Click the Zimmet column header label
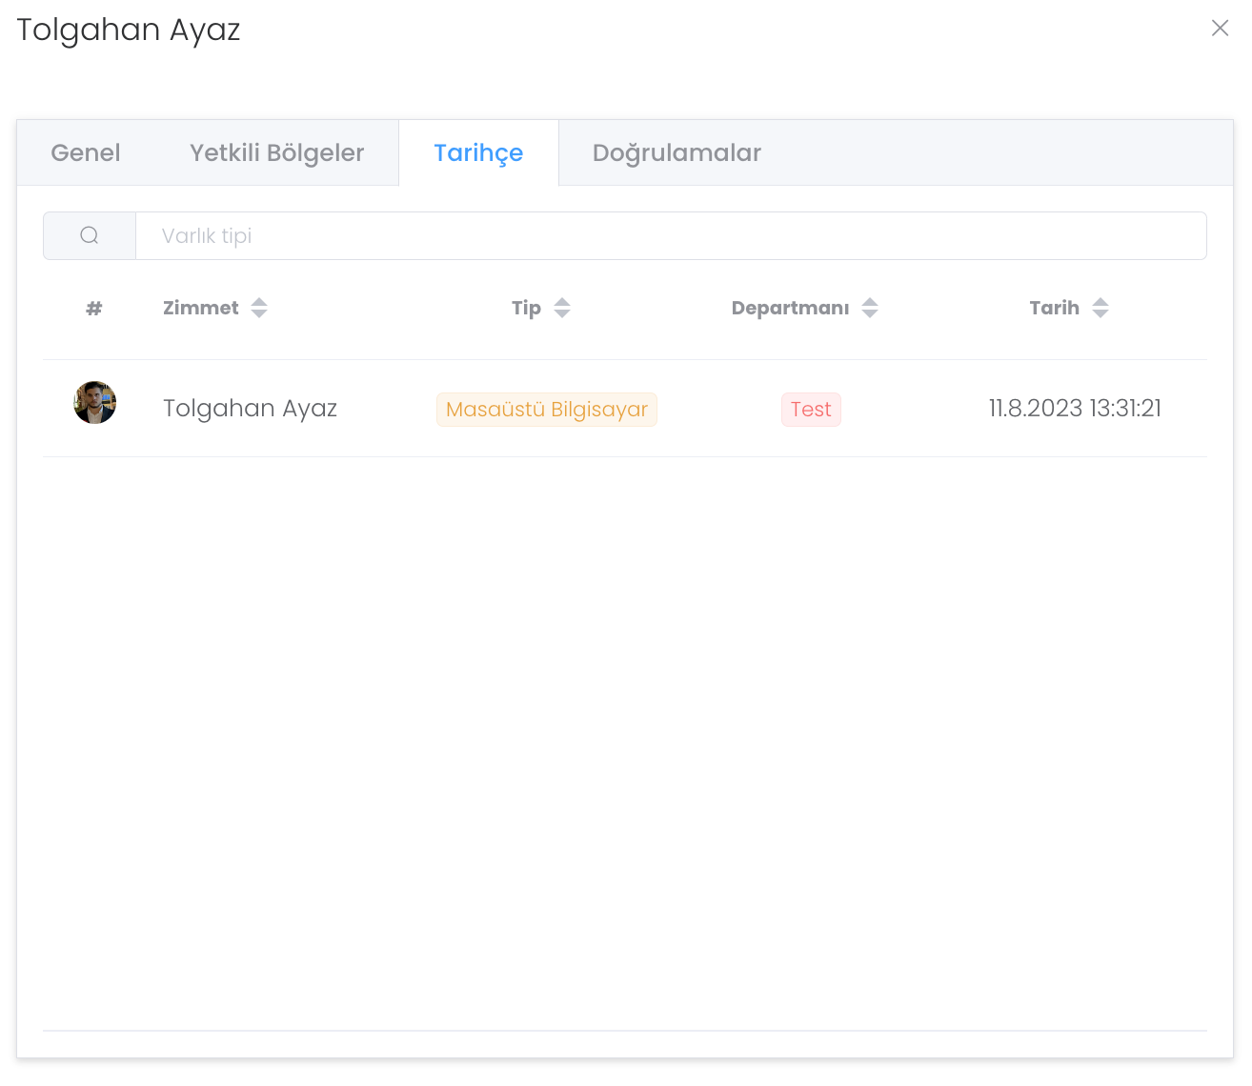1252x1086 pixels. [x=200, y=308]
